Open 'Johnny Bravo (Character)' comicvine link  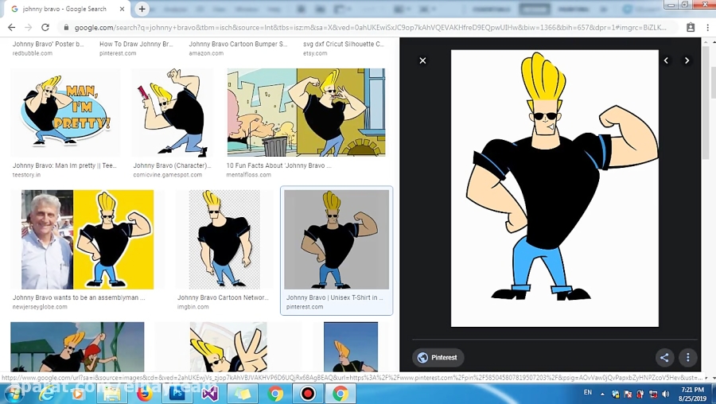[x=172, y=165]
